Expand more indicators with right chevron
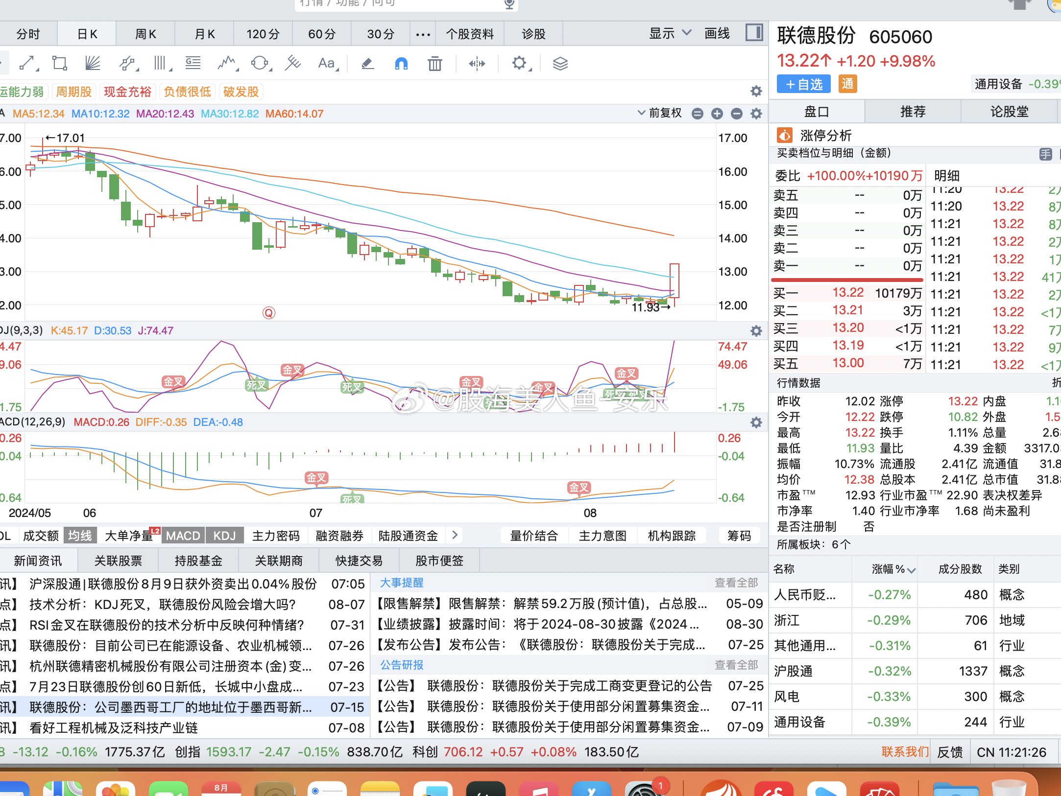Image resolution: width=1061 pixels, height=796 pixels. (455, 535)
